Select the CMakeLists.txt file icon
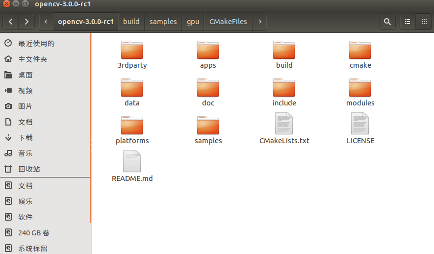434x254 pixels. (x=284, y=124)
